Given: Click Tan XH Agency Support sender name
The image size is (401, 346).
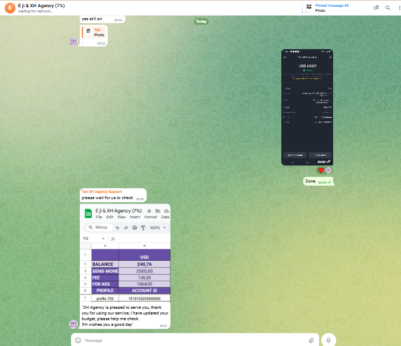Looking at the screenshot, I should [x=102, y=192].
